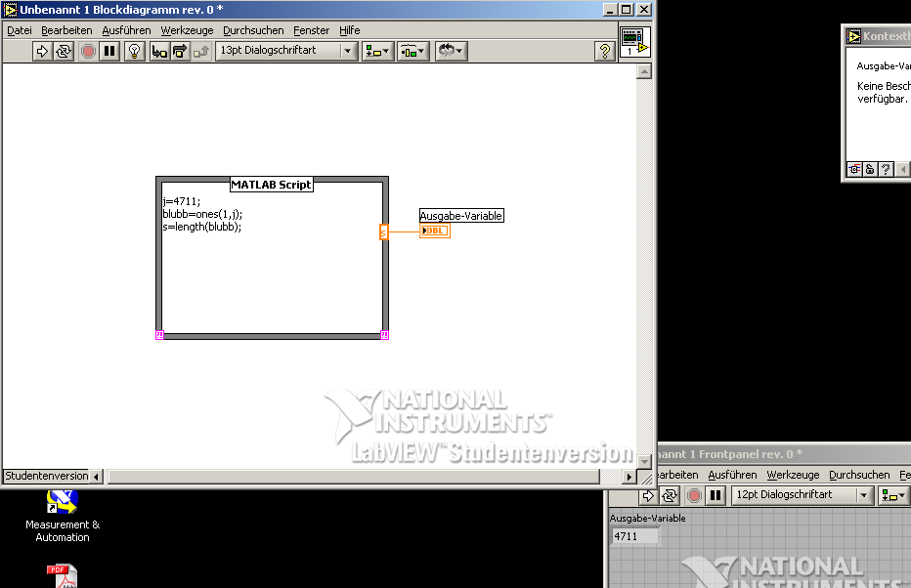911x588 pixels.
Task: Click the 4711 numeric indicator field
Action: (x=635, y=536)
